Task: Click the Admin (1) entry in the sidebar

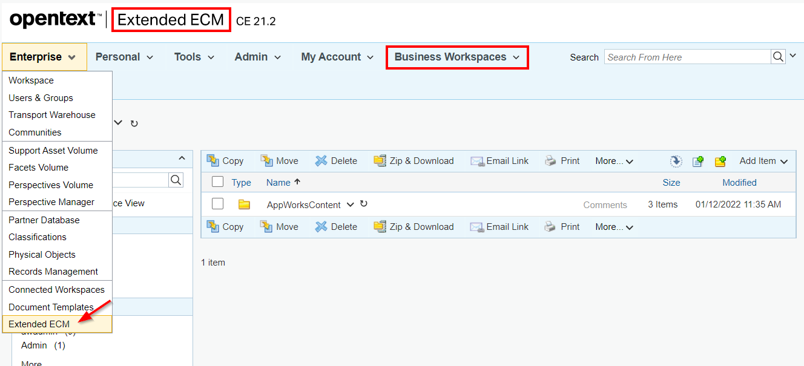Action: (43, 345)
